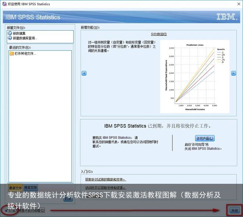Select the 新数据集 list entry text
The width and height of the screenshot is (243, 217).
(x=19, y=33)
